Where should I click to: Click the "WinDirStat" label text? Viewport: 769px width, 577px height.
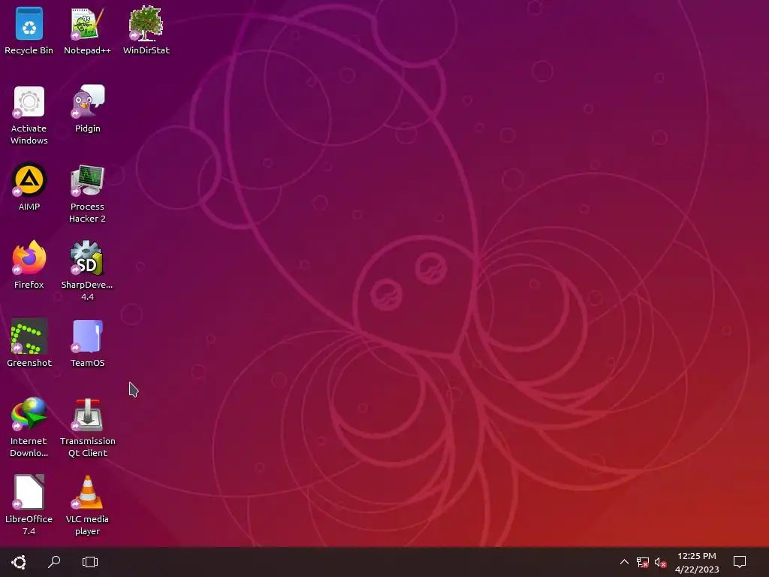coord(146,50)
